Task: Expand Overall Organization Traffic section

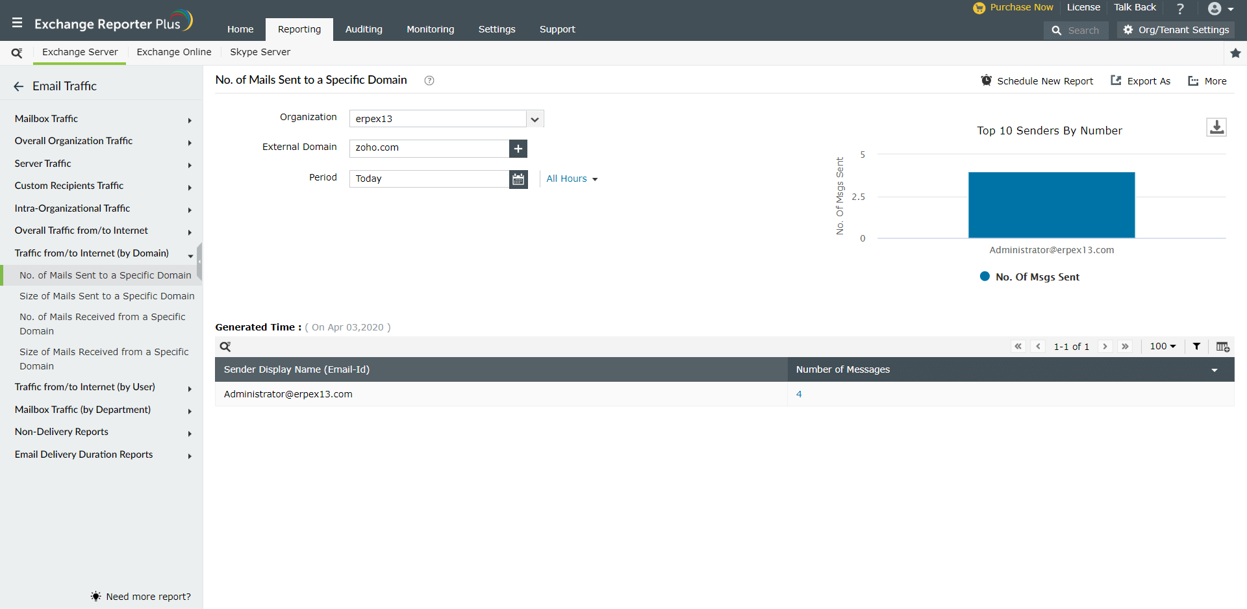Action: pos(190,142)
